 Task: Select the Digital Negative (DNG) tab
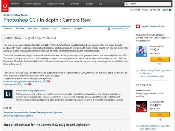(x=41, y=38)
